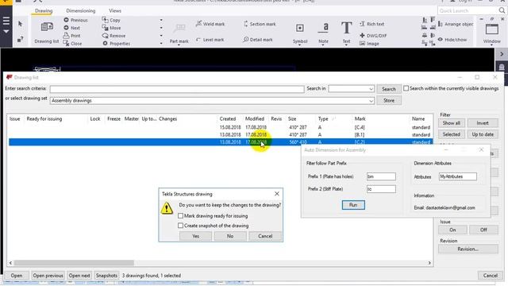The height and width of the screenshot is (286, 508).
Task: Select the drawing row marked [C.4]
Action: point(221,127)
